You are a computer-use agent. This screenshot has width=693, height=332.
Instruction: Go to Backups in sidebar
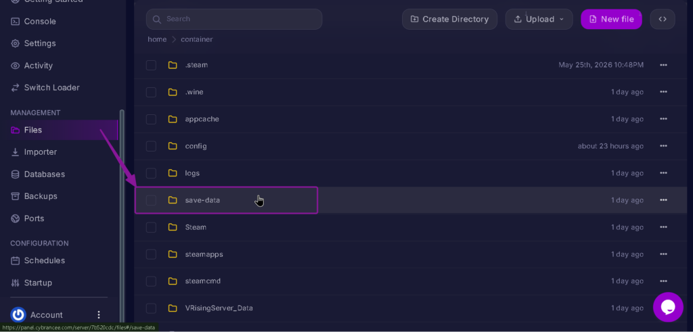coord(34,196)
